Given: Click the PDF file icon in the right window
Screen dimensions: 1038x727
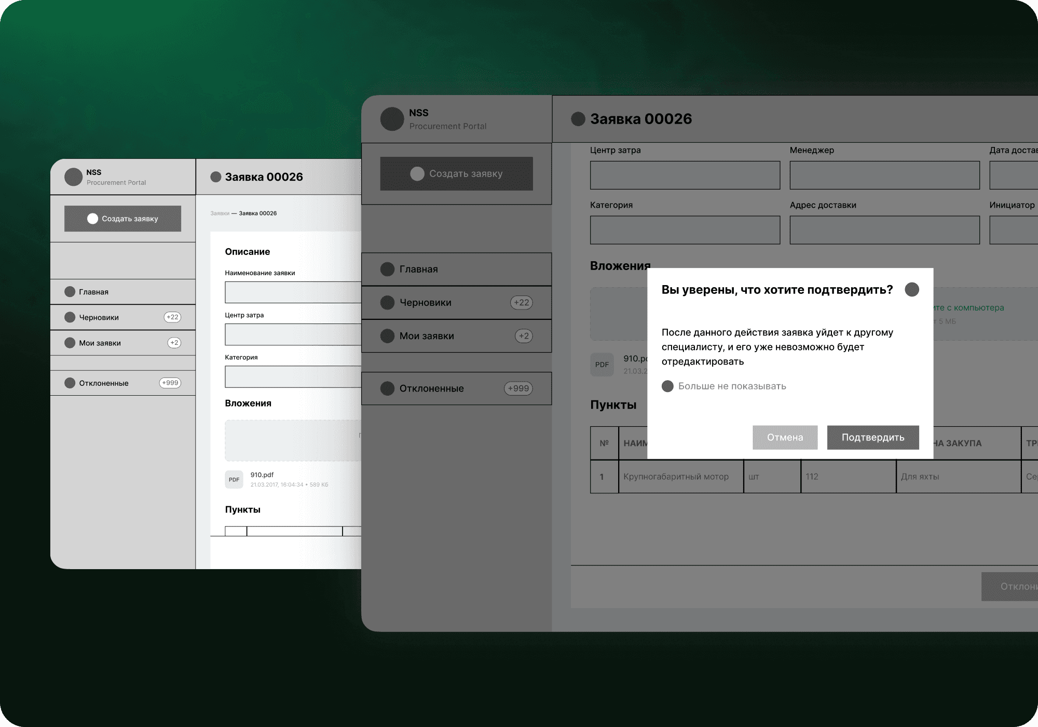Looking at the screenshot, I should tap(602, 365).
